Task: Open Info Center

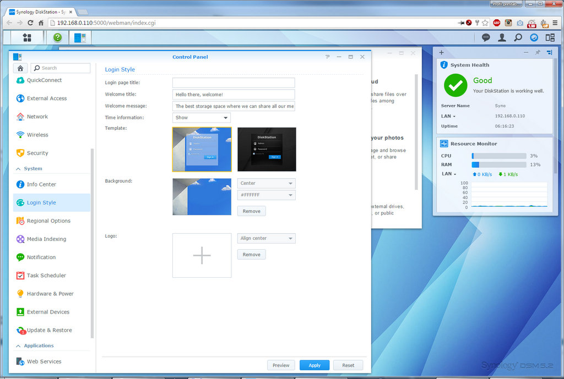Action: click(52, 184)
